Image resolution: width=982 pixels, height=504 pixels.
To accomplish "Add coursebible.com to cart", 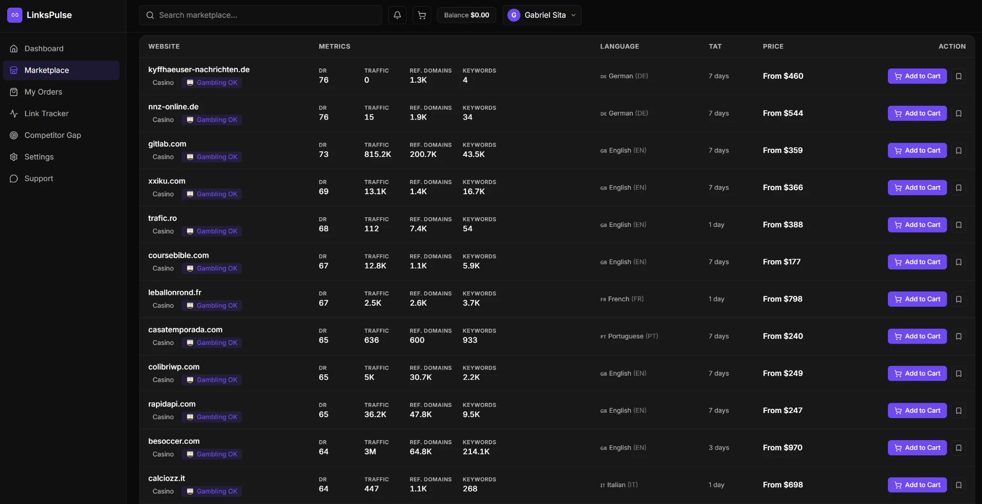I will pyautogui.click(x=918, y=262).
